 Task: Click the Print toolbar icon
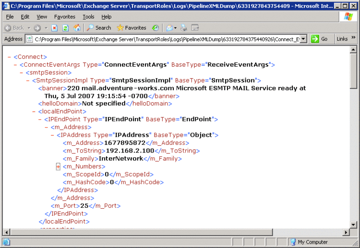(183, 28)
